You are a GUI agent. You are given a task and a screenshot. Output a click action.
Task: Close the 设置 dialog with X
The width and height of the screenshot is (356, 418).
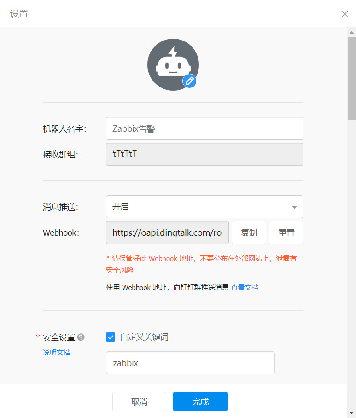pyautogui.click(x=344, y=14)
